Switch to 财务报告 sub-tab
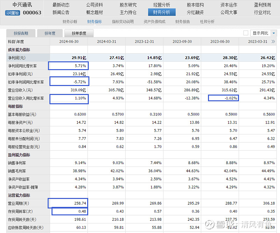Screen dimensions: 280x233 coord(182,22)
